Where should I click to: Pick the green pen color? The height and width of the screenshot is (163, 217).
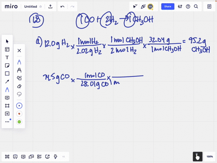[x=19, y=122]
